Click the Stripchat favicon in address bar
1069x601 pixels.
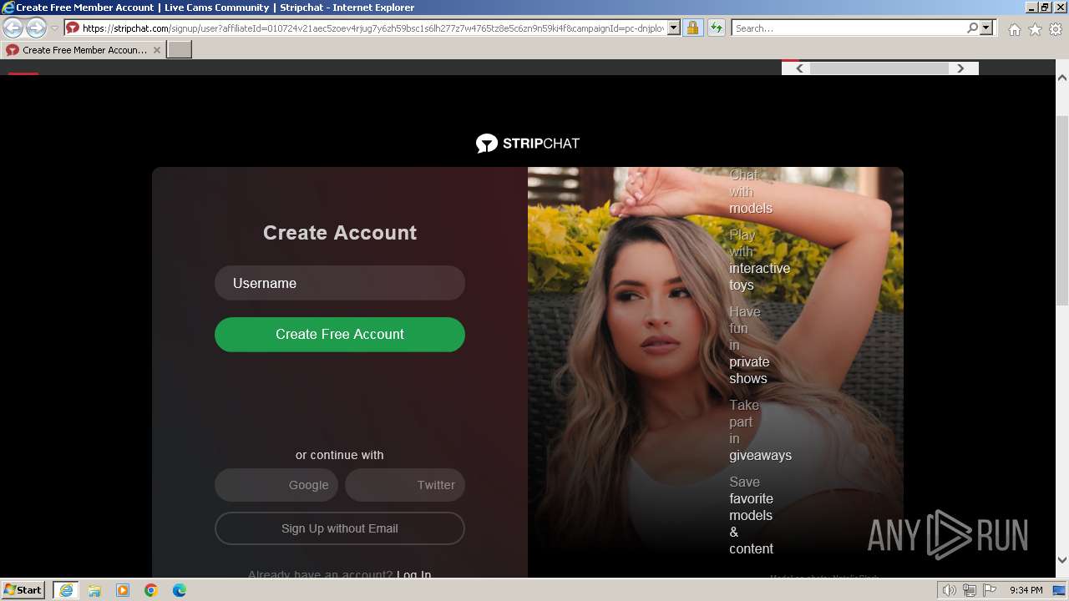point(73,28)
